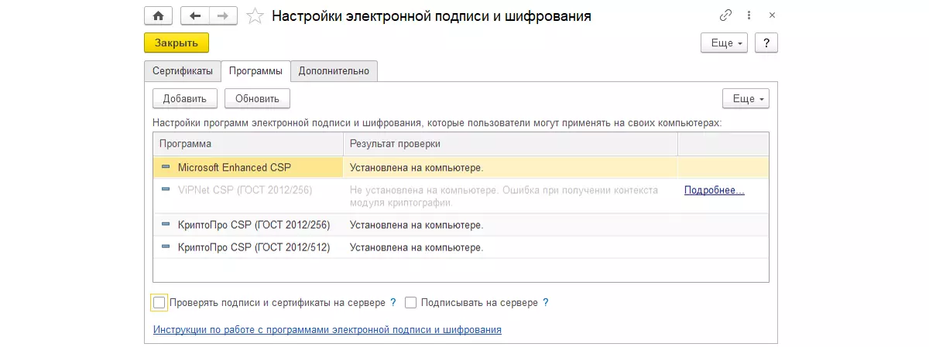Click the icon beside ViPNet CSP row
The image size is (929, 347).
coord(166,189)
